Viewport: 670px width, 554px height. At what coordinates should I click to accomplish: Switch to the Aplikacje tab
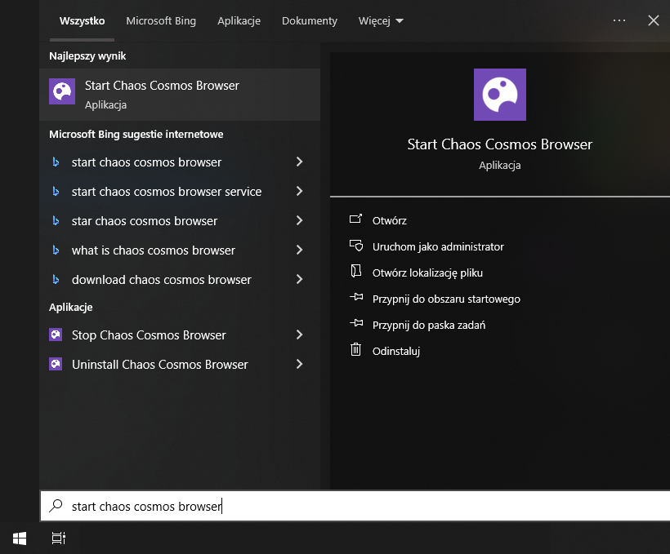coord(239,21)
